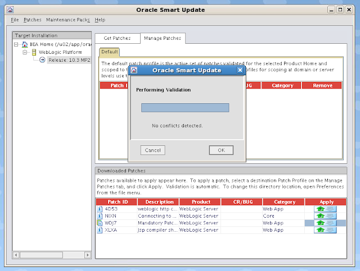Open the Maintenance Packs menu
The height and width of the screenshot is (271, 360).
pos(68,20)
